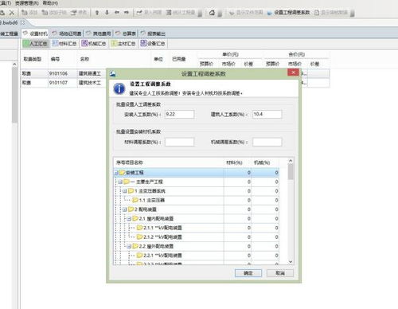Viewport: 398px width, 309px height.
Task: Click the .bwbd6 file tab
Action: pyautogui.click(x=12, y=22)
